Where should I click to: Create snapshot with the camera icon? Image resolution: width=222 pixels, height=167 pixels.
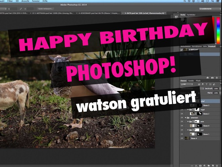click(x=212, y=78)
